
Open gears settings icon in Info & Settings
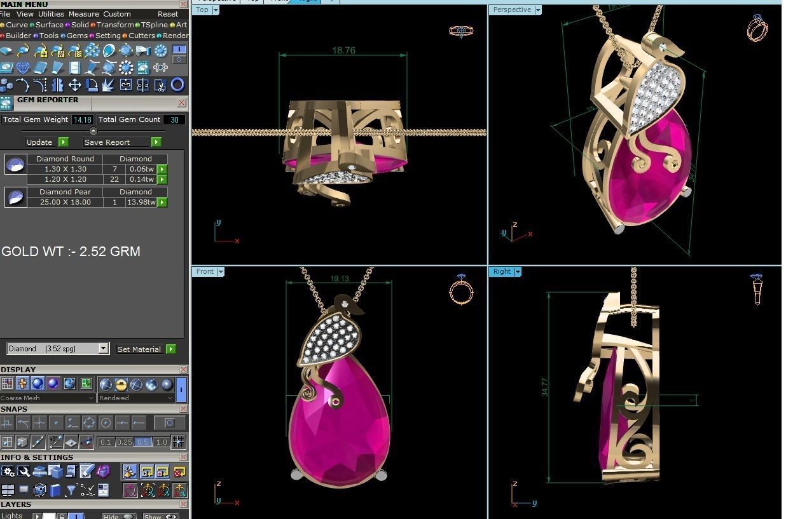click(x=8, y=471)
